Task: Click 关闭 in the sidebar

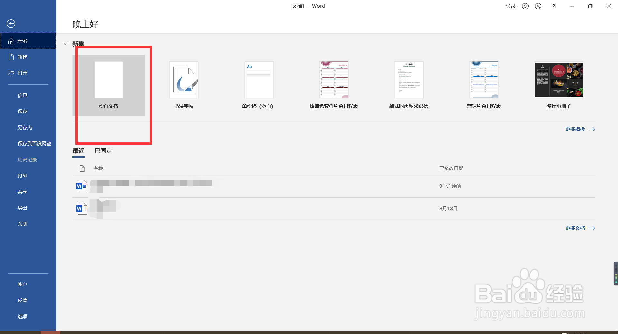Action: 28,224
